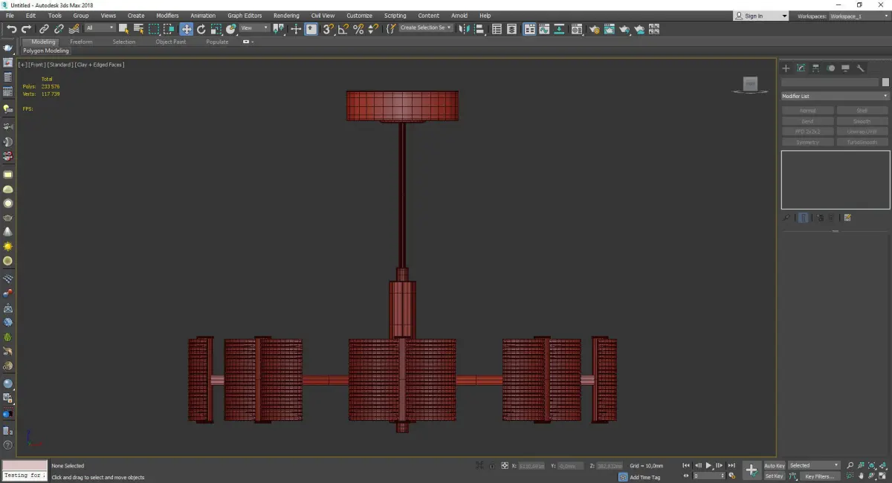The height and width of the screenshot is (483, 892).
Task: Open the Select by Name list
Action: pos(138,29)
